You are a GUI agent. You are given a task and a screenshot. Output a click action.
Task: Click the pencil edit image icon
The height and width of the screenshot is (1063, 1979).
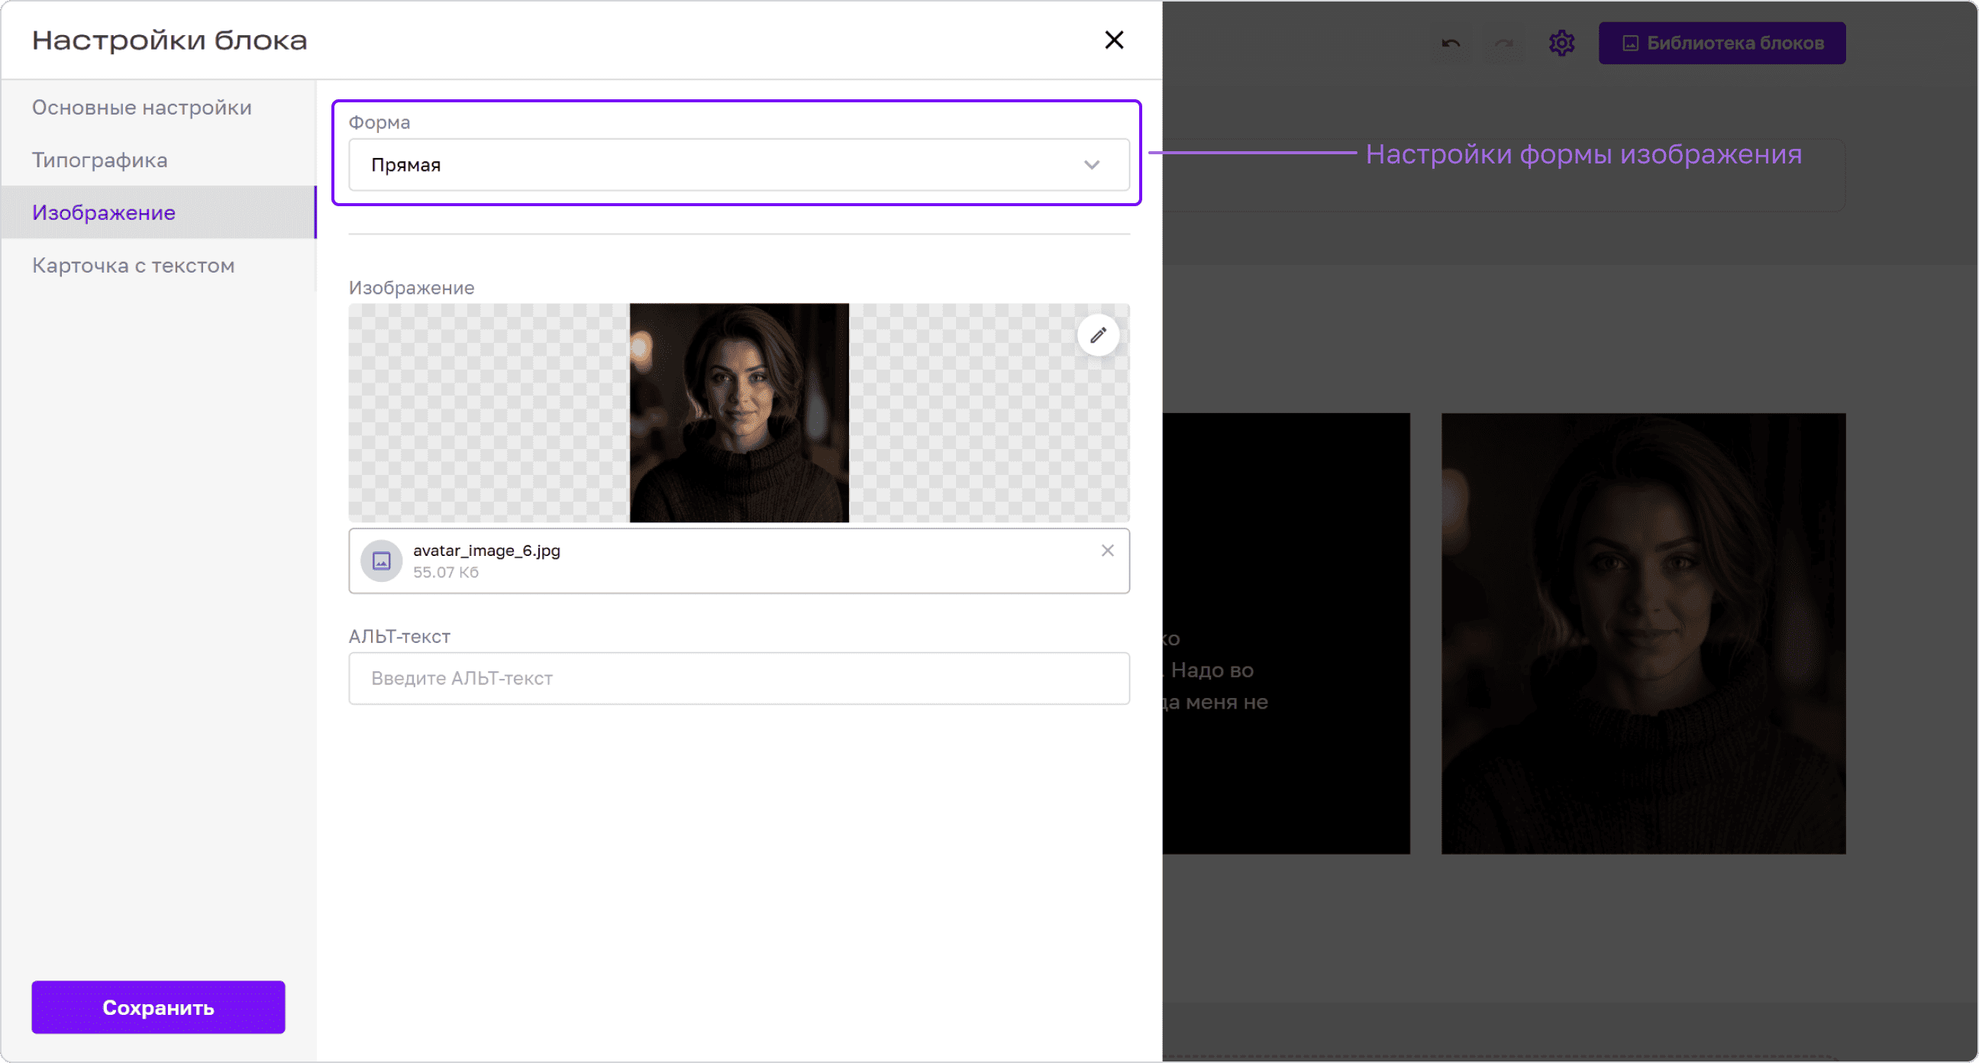click(x=1098, y=335)
